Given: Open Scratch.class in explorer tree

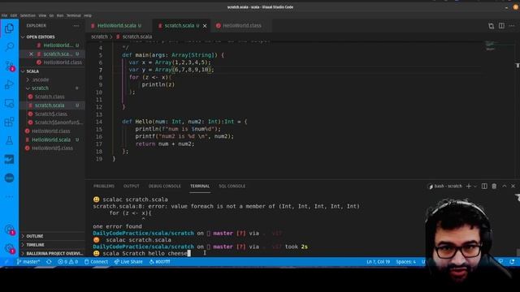Looking at the screenshot, I should [50, 97].
